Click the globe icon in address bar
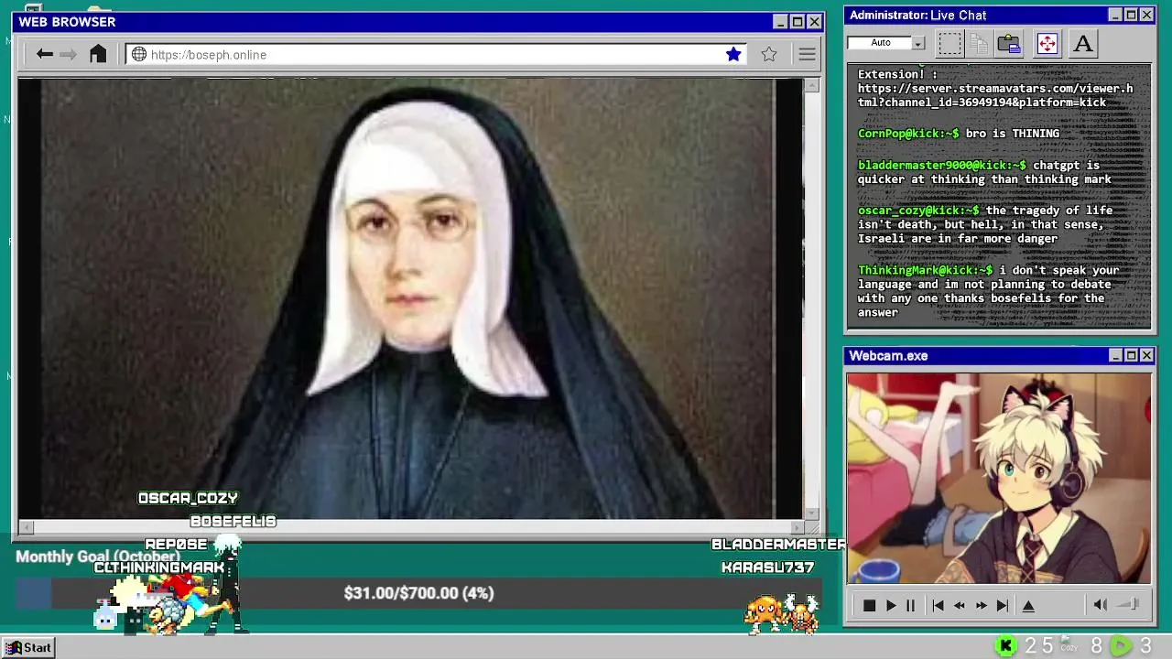 click(139, 54)
